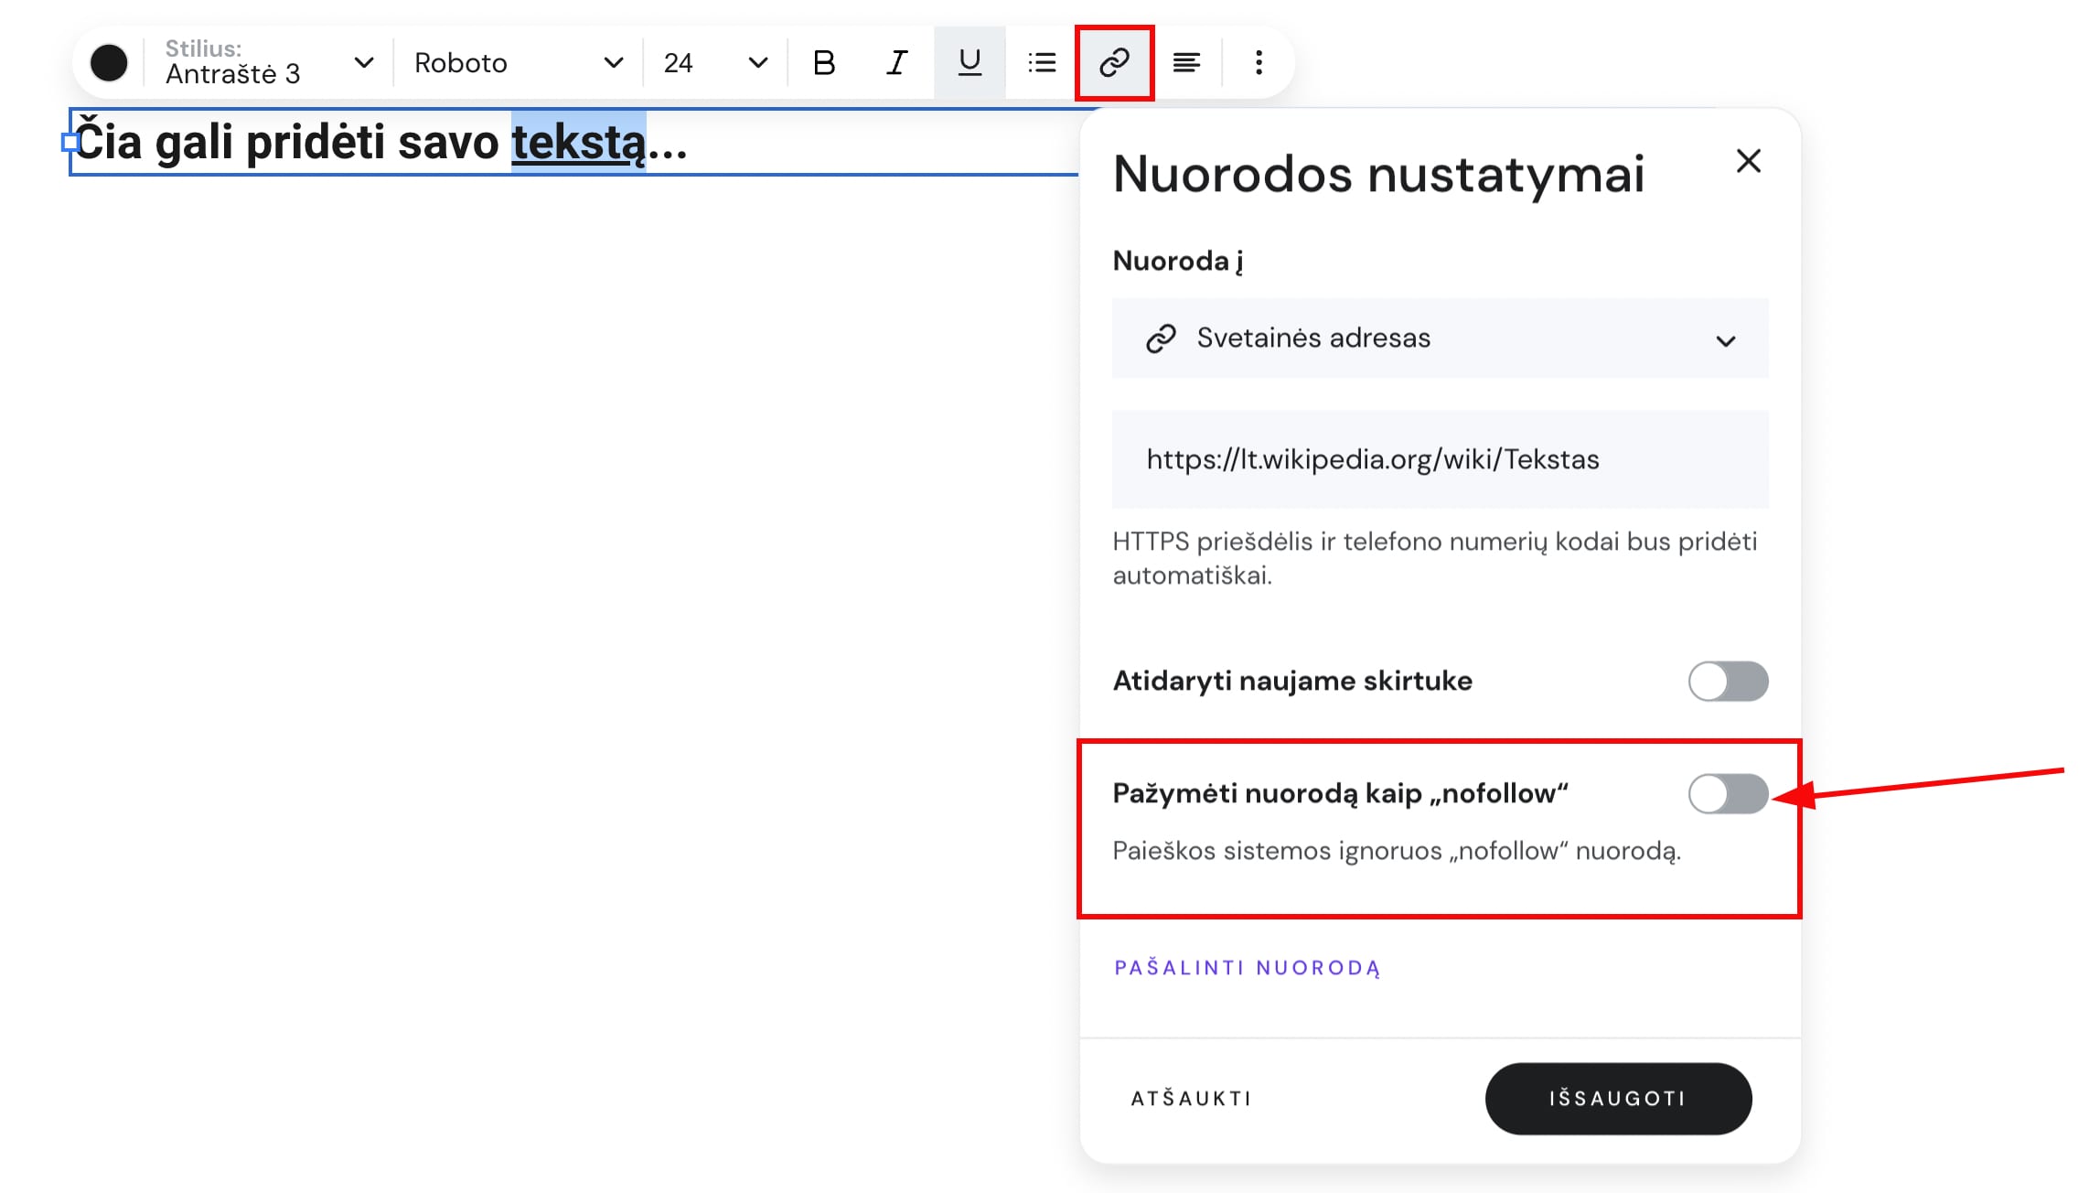Open the font size 24 dropdown
This screenshot has width=2089, height=1193.
point(714,63)
